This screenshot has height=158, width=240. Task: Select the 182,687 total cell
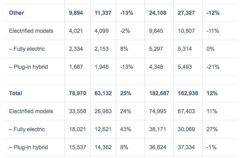click(x=159, y=93)
